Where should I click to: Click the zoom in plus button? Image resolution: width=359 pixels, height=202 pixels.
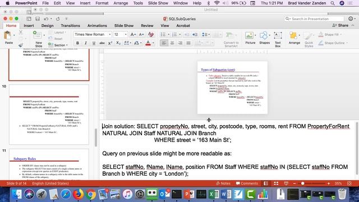(x=329, y=183)
